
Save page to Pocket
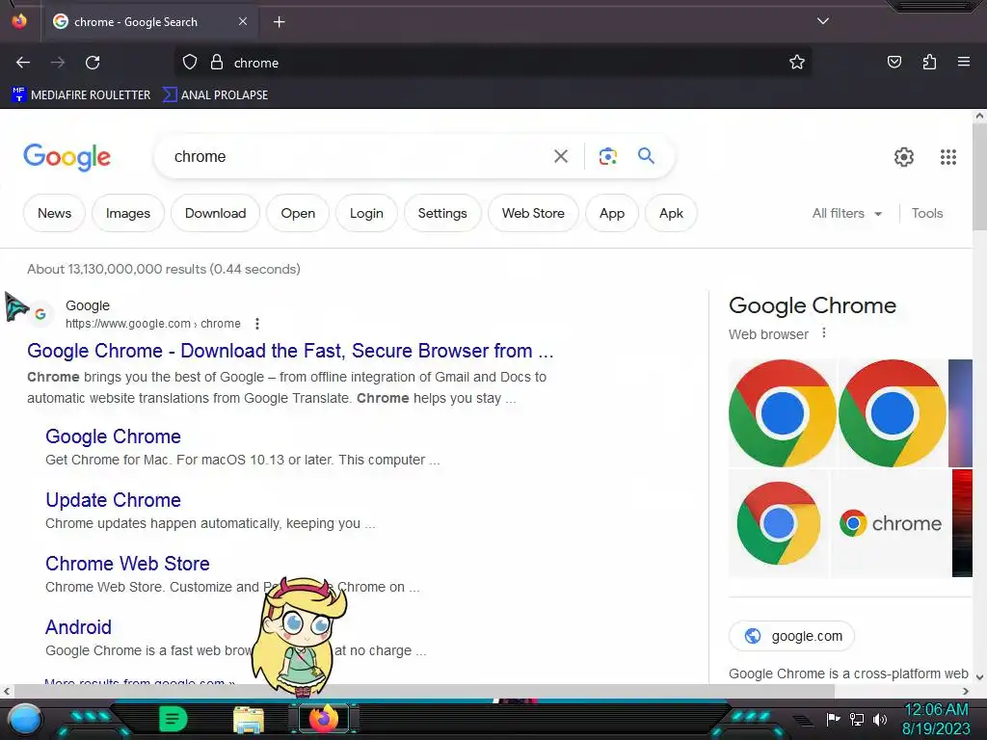[894, 62]
